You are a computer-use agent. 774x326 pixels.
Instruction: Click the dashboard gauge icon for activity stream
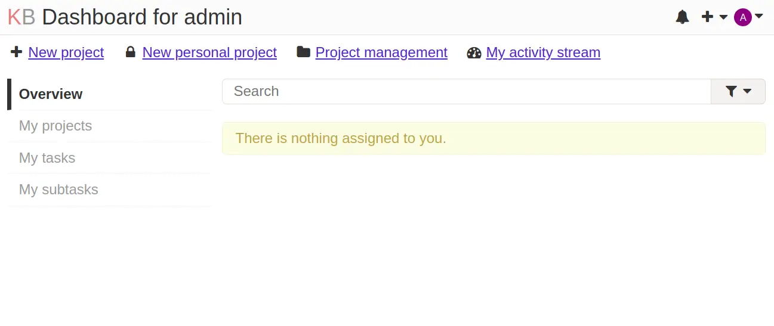coord(474,52)
